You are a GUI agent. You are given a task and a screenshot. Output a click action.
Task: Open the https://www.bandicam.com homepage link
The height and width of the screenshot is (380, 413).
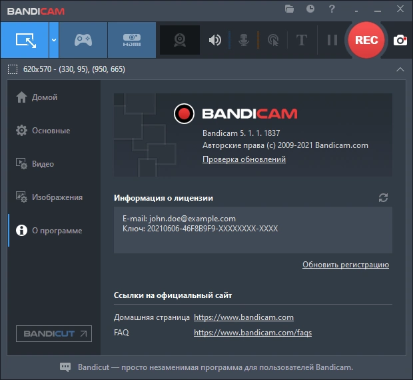[244, 317]
